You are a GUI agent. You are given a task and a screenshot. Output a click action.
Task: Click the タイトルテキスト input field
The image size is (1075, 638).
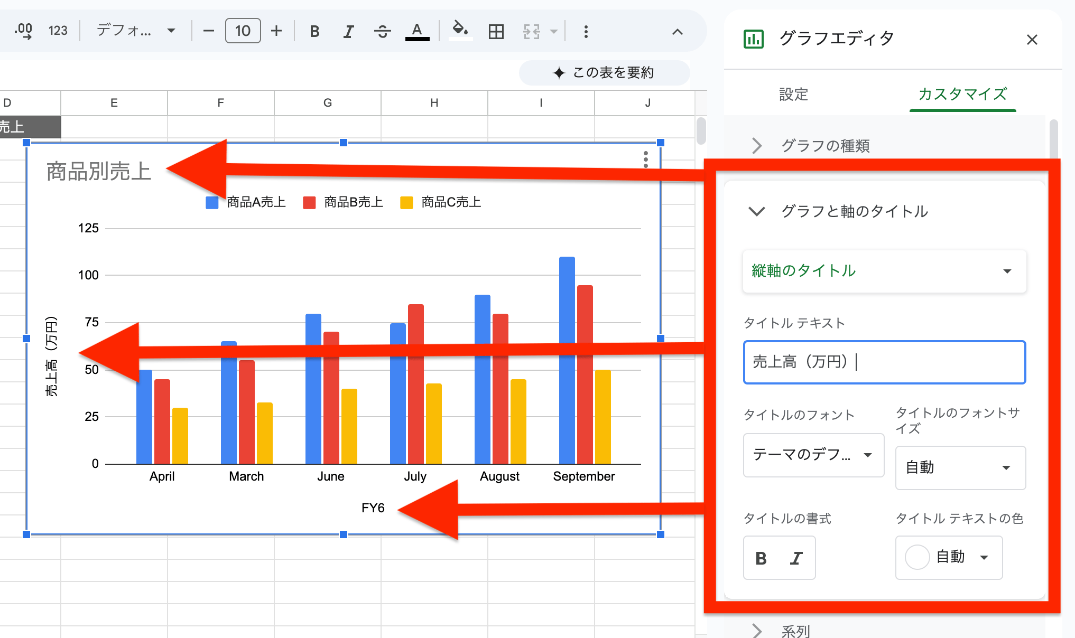tap(884, 362)
